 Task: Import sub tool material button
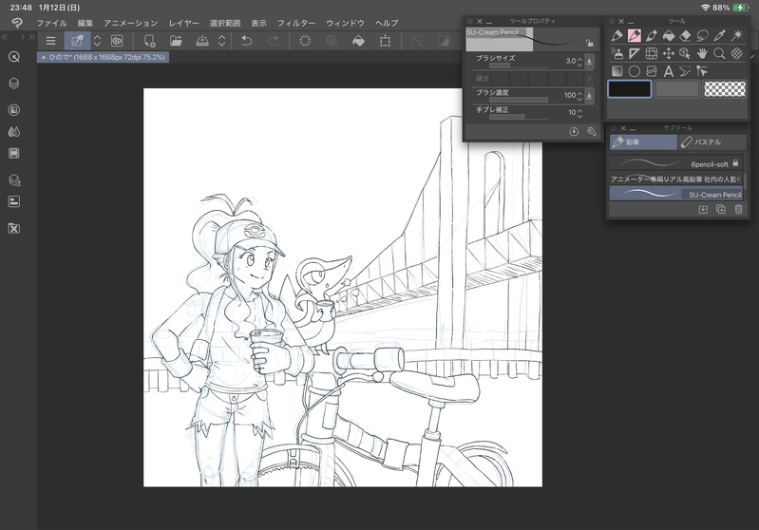coord(703,209)
